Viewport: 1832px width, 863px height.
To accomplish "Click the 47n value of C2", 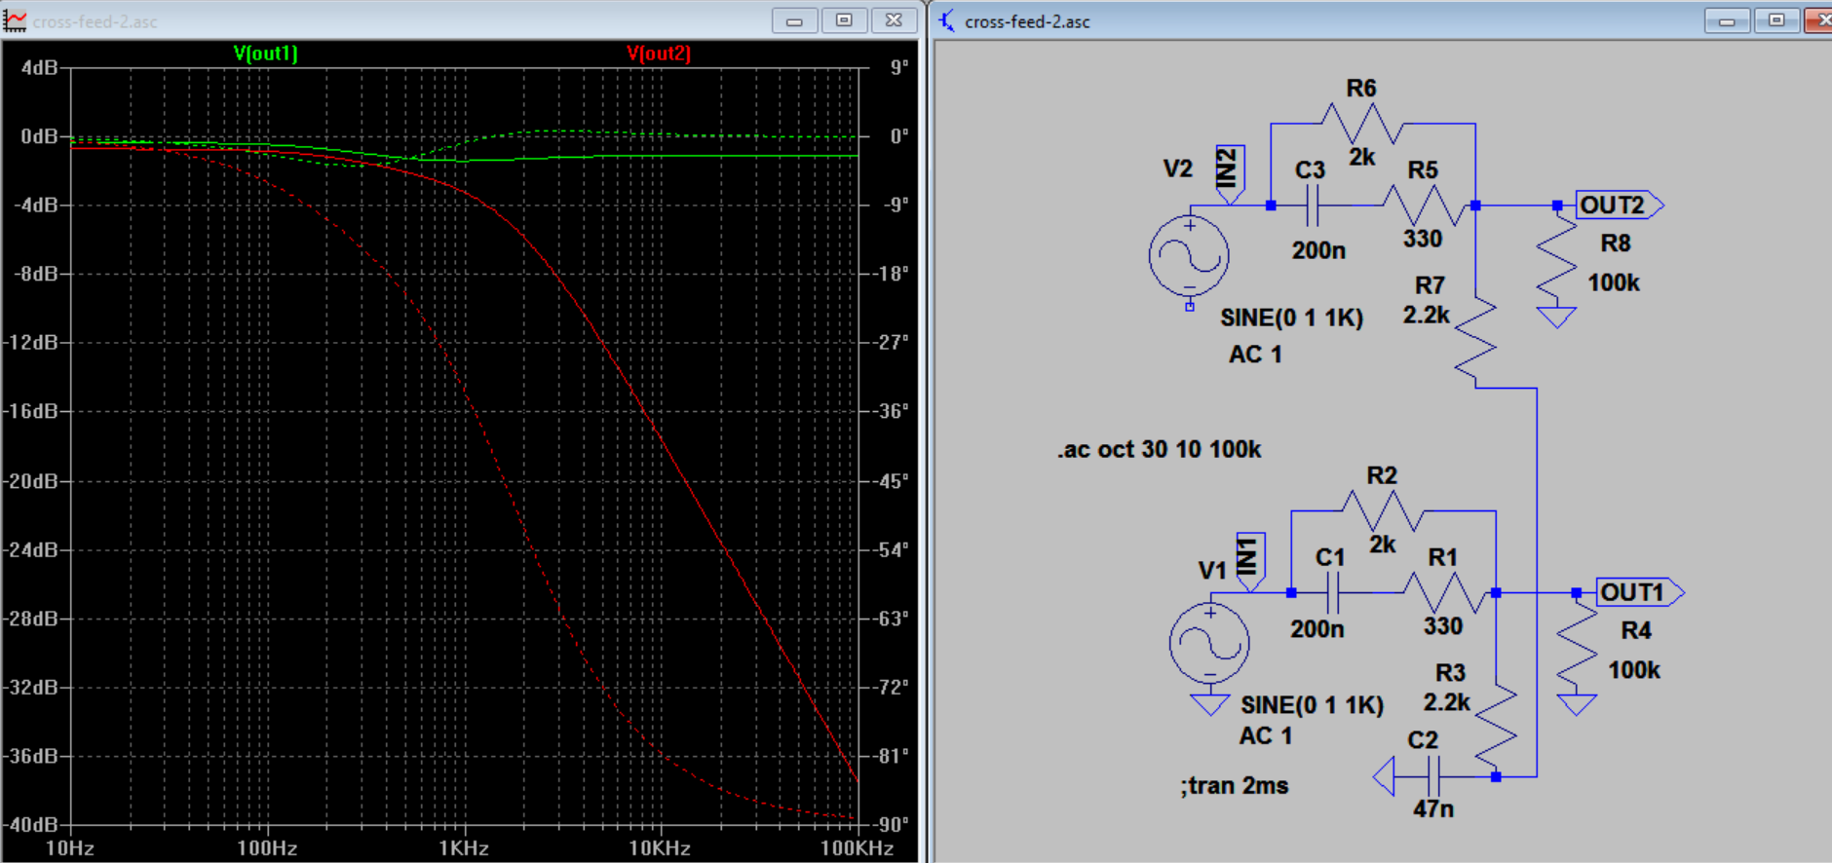I will click(x=1433, y=809).
